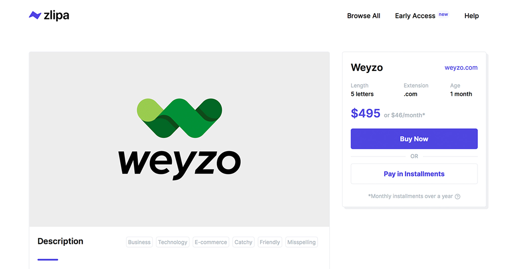Image resolution: width=515 pixels, height=269 pixels.
Task: Click the weyzo wordmark text in preview
Action: coord(179,163)
